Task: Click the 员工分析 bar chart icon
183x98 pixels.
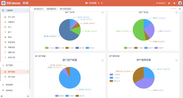Action: 5,17
